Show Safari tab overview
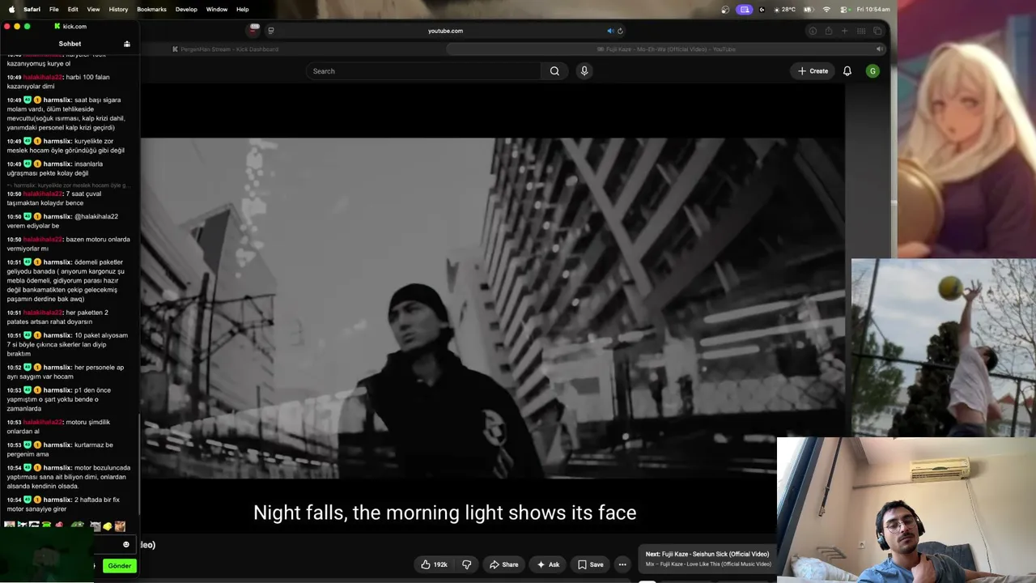The width and height of the screenshot is (1036, 583). click(877, 31)
